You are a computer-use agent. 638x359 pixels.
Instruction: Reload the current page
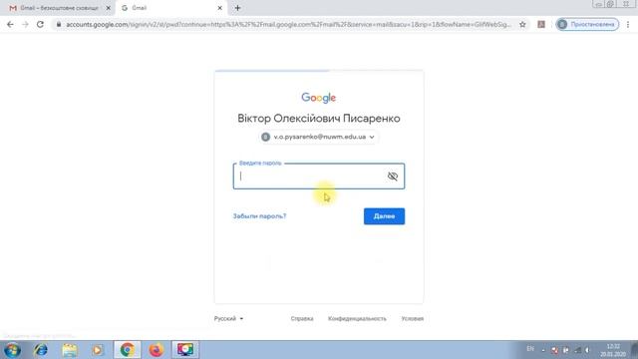point(40,24)
